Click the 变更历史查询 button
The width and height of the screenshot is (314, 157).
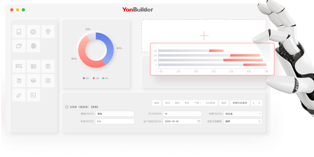[240, 103]
